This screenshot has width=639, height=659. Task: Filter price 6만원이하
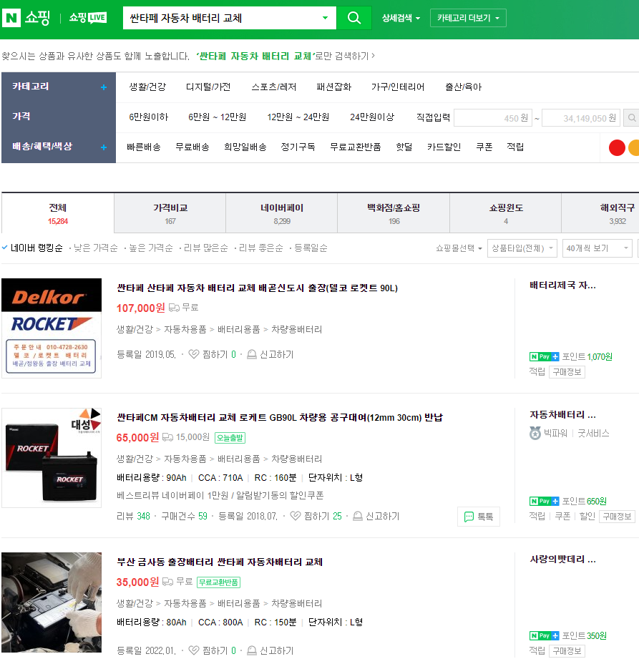tap(148, 117)
